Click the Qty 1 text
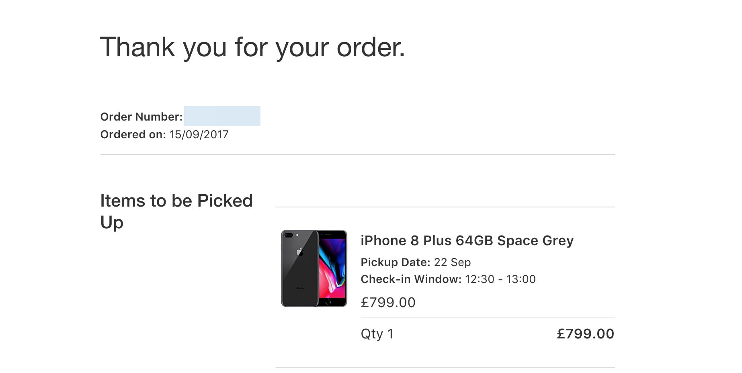Screen dimensions: 742x373 (x=377, y=334)
